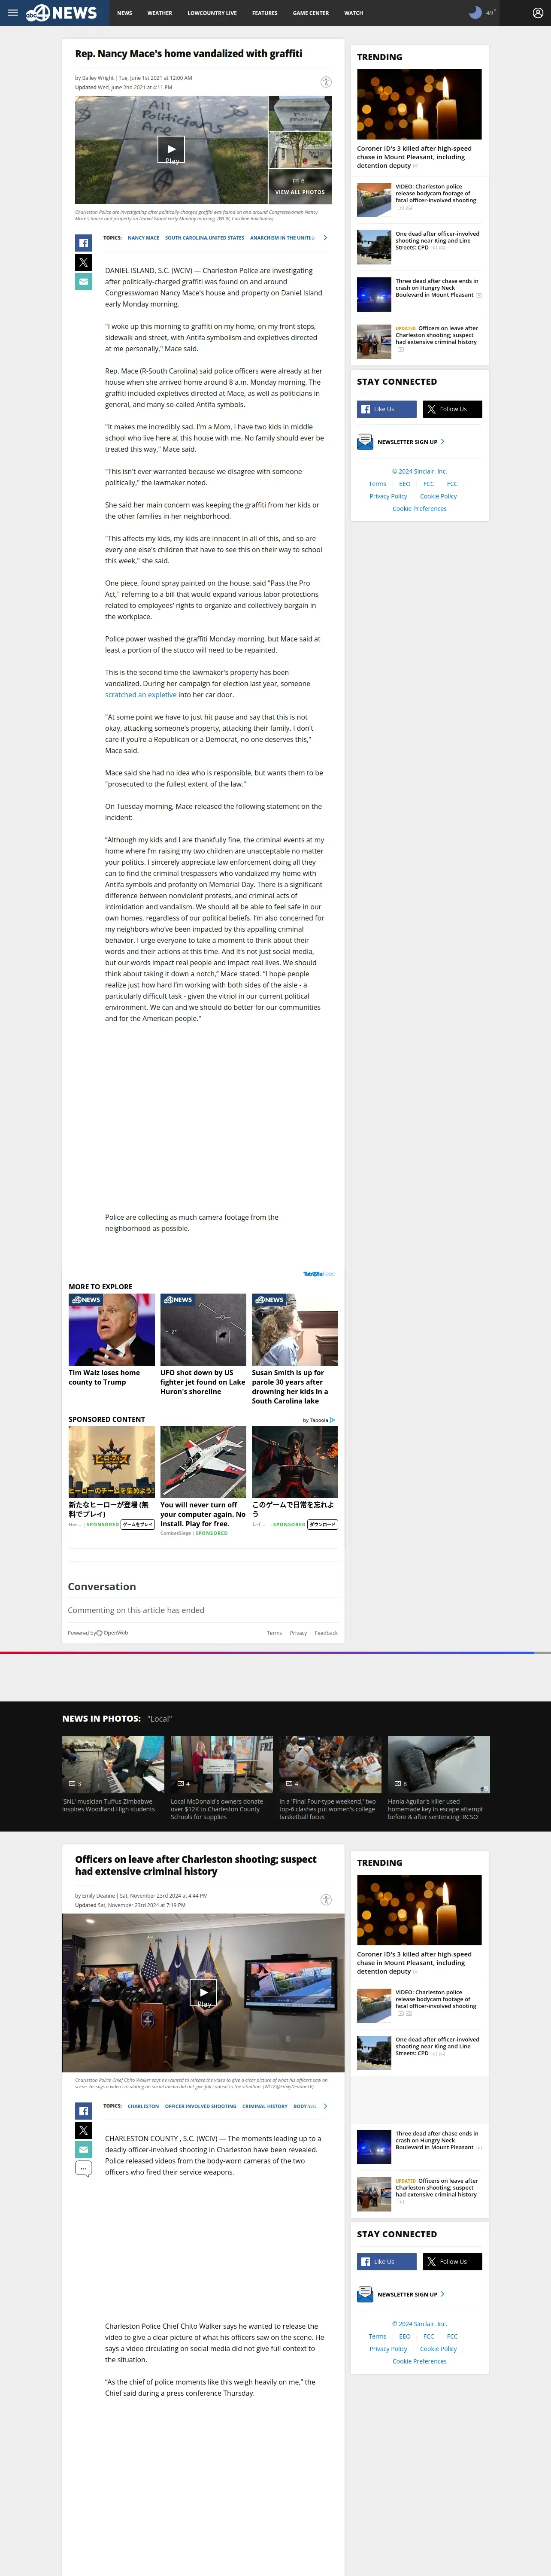Share Officers on leave article on Facebook
This screenshot has height=2576, width=551.
[84, 2111]
